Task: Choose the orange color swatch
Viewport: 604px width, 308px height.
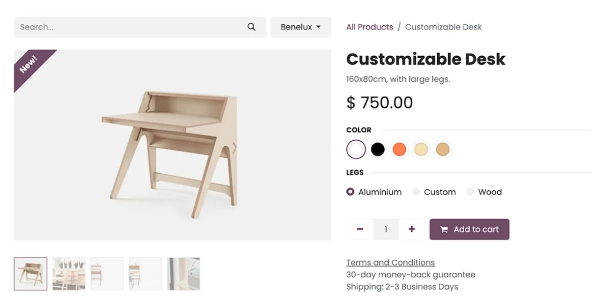Action: click(399, 150)
